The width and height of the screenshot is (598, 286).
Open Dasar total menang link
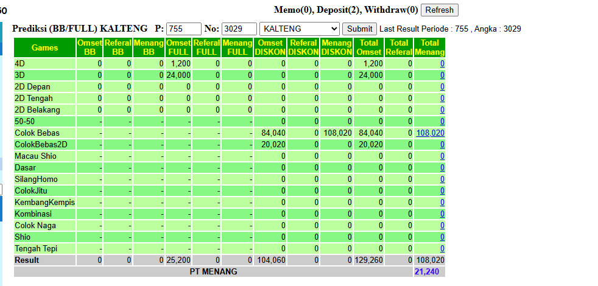point(442,168)
